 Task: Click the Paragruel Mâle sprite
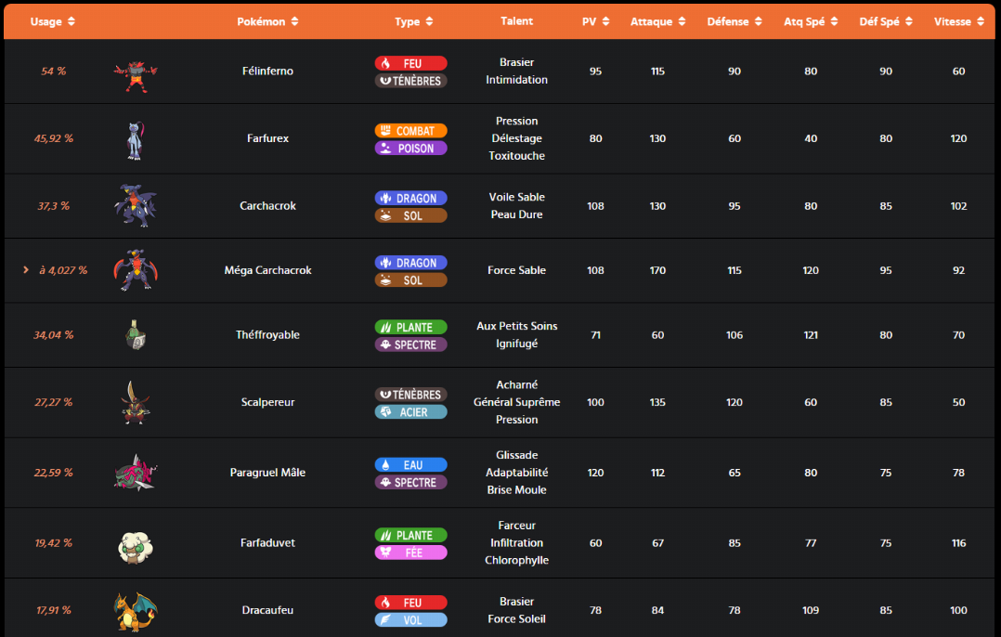click(136, 473)
